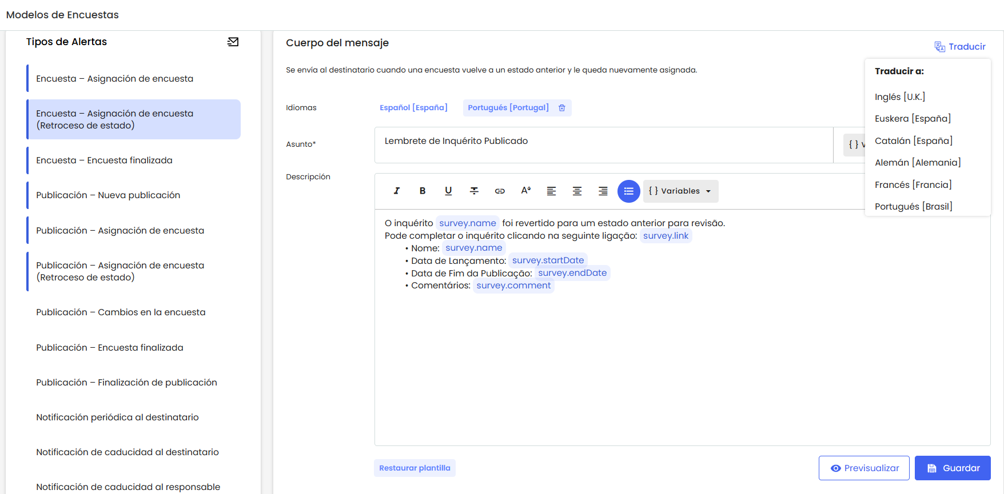The height and width of the screenshot is (494, 1004).
Task: Delete the Portugués [Portugal] language
Action: [562, 108]
